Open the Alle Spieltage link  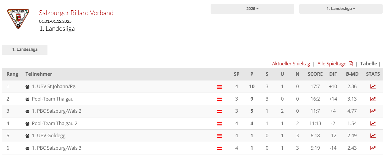pos(332,64)
